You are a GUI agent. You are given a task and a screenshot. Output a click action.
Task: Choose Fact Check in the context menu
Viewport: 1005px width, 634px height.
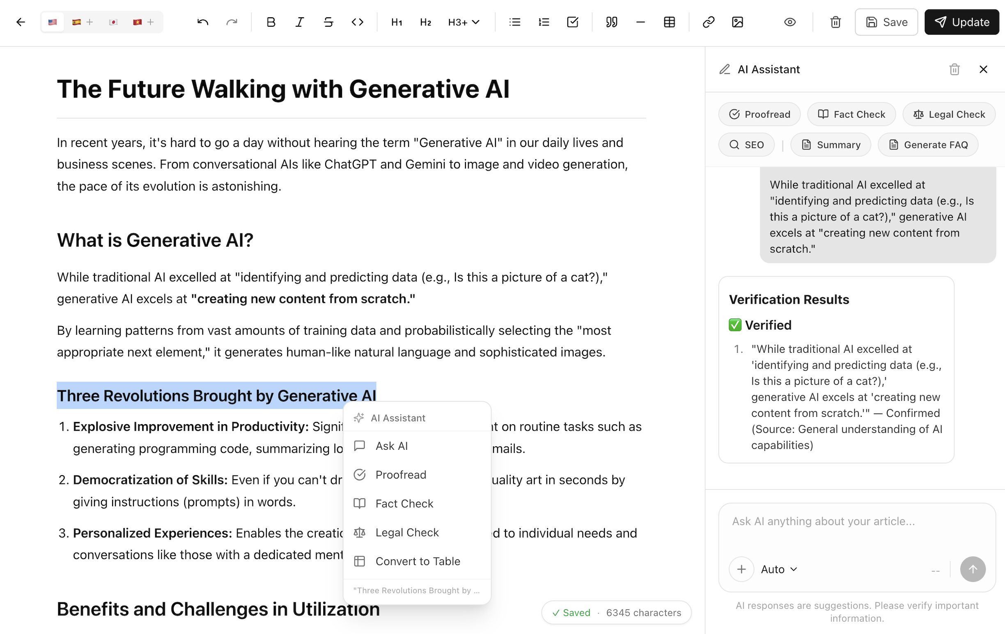417,504
